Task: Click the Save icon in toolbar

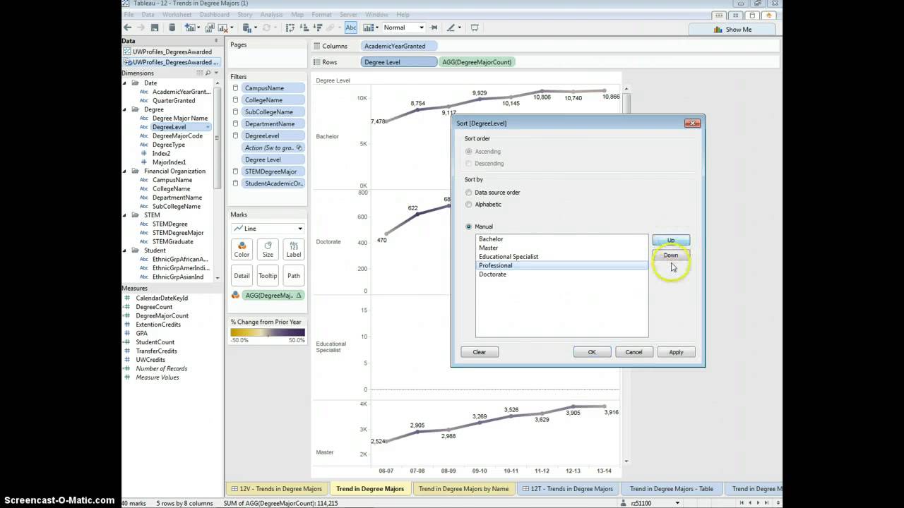Action: point(155,28)
